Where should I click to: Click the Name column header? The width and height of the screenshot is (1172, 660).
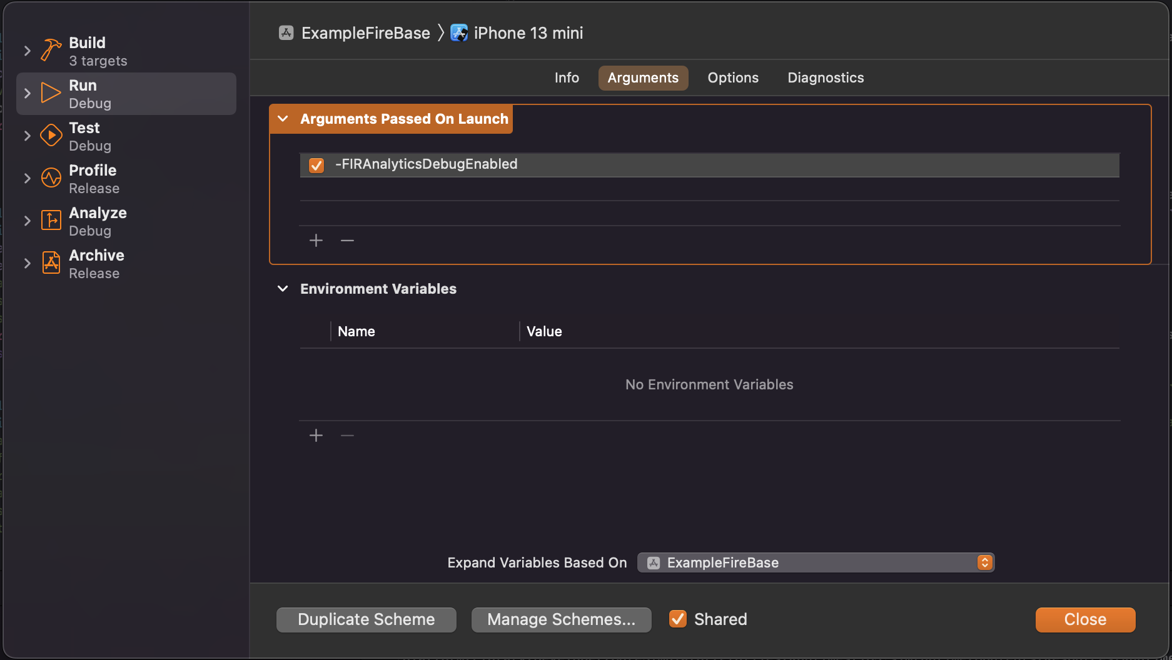[x=356, y=331]
